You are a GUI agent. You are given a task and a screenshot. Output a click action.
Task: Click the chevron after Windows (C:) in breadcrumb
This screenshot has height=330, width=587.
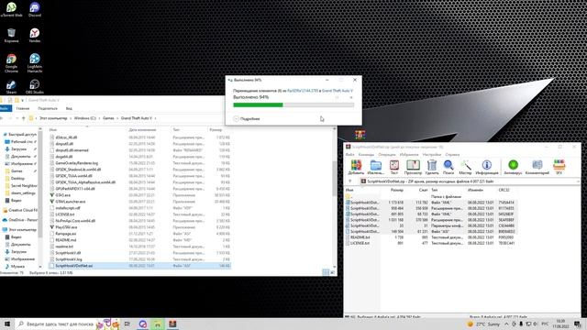[99, 118]
